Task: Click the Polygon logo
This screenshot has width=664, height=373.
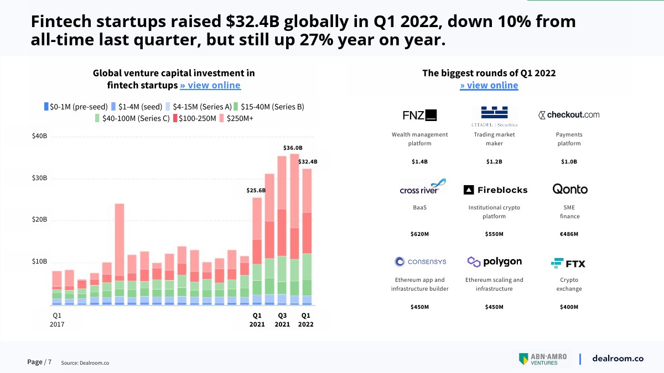Action: pyautogui.click(x=494, y=261)
